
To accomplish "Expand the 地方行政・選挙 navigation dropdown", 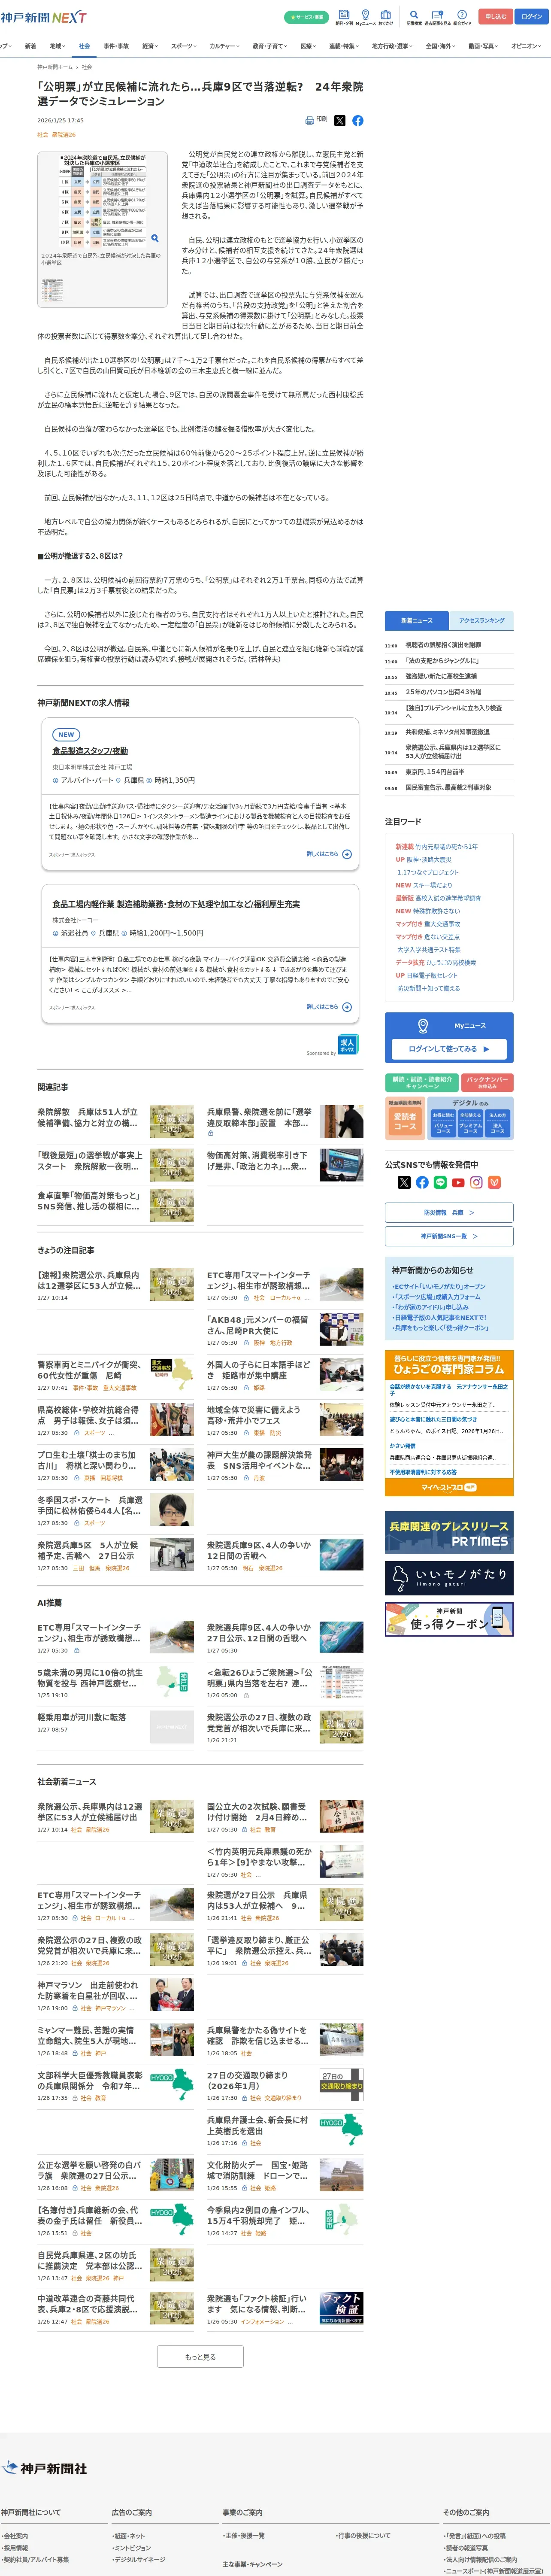I will point(392,46).
